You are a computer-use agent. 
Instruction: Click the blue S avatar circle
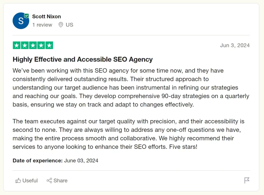[21, 21]
